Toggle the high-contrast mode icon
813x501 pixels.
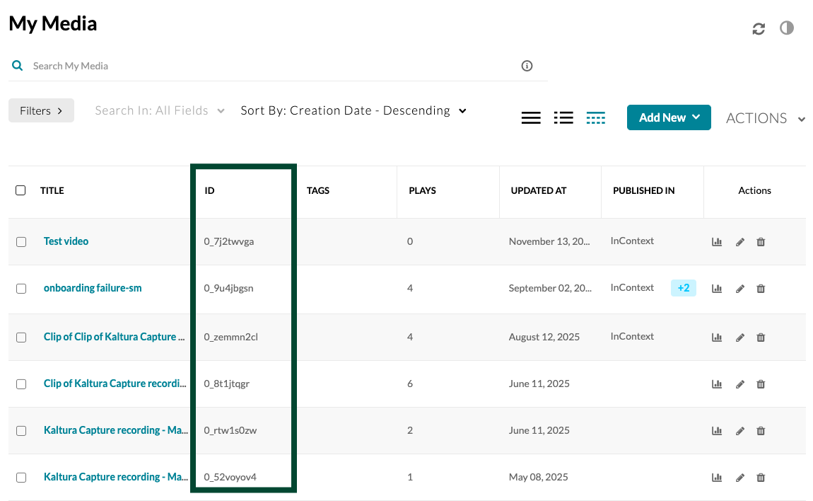787,28
